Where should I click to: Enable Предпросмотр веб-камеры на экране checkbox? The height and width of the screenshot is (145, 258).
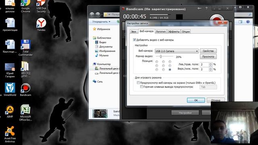[x=138, y=83]
